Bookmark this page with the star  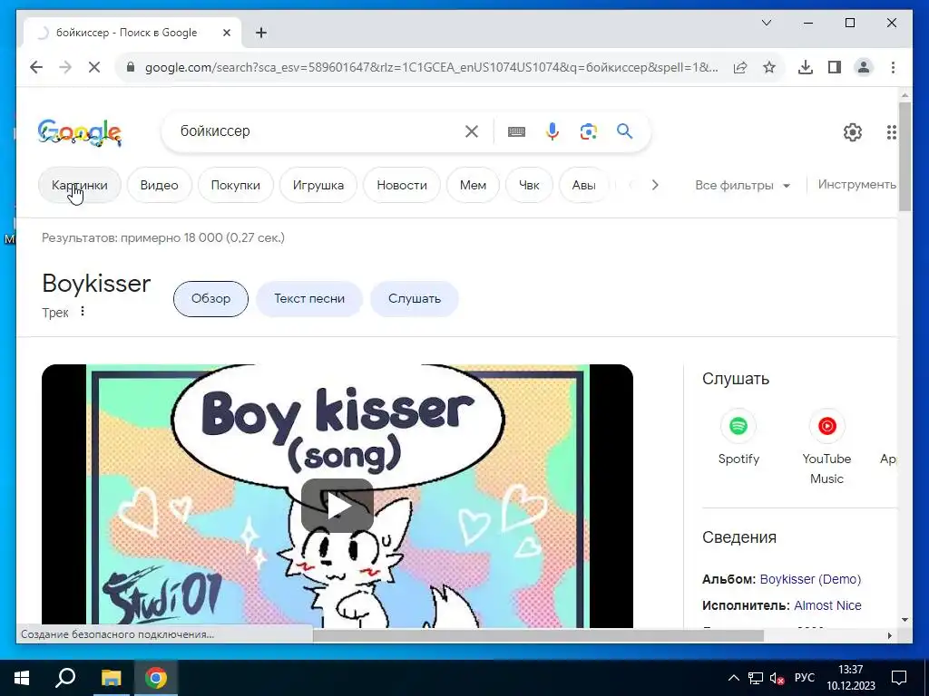point(769,67)
